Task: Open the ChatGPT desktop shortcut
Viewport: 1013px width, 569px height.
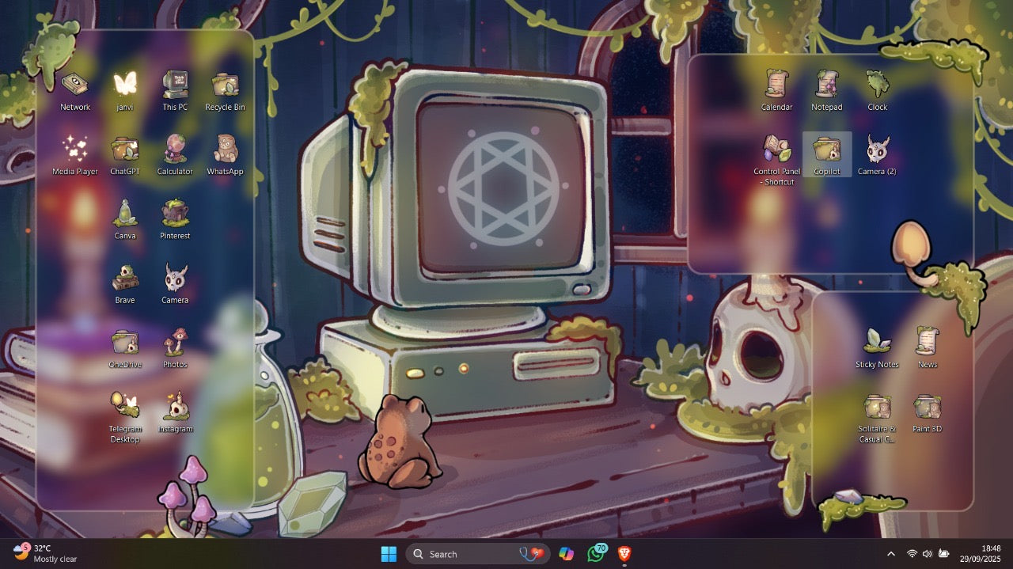Action: click(x=125, y=150)
